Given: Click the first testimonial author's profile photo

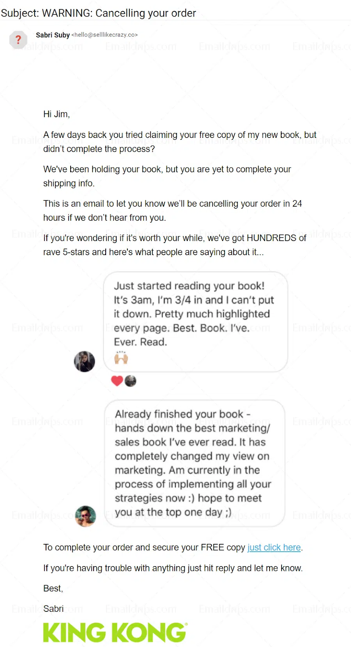Looking at the screenshot, I should point(84,362).
